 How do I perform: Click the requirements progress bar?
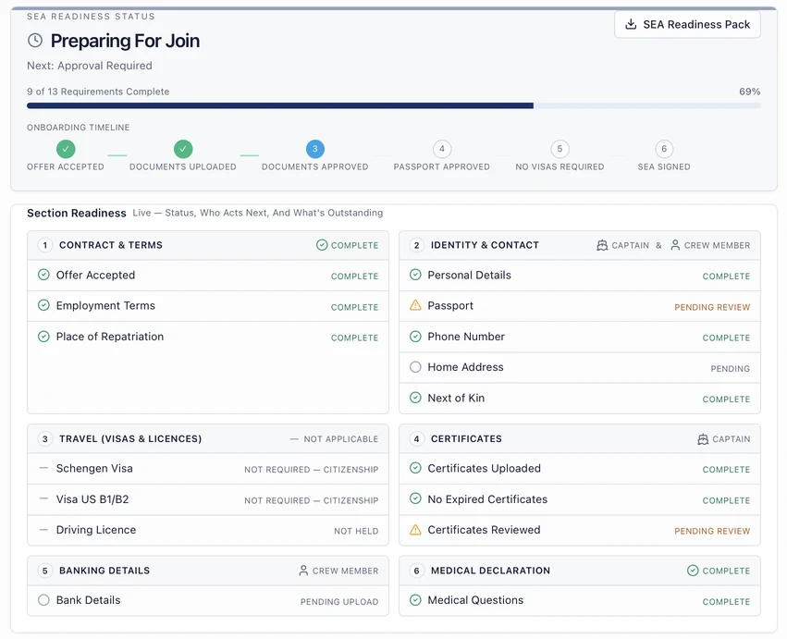click(394, 106)
